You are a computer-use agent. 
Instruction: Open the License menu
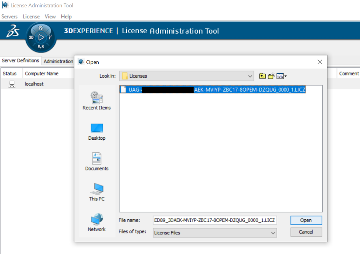pyautogui.click(x=31, y=17)
